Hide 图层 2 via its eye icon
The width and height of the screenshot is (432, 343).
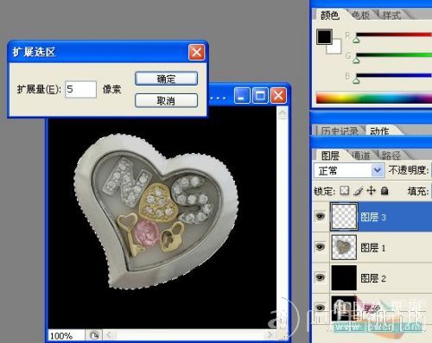321,277
